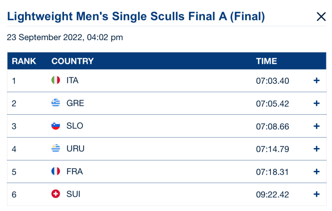Close the Final A results dialog
332x211 pixels.
(321, 17)
